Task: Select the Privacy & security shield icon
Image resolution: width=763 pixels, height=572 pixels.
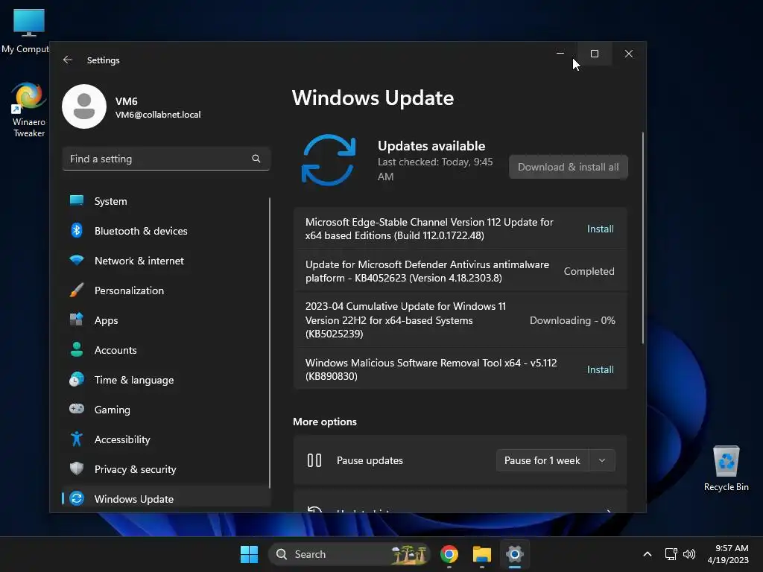Action: pyautogui.click(x=77, y=468)
